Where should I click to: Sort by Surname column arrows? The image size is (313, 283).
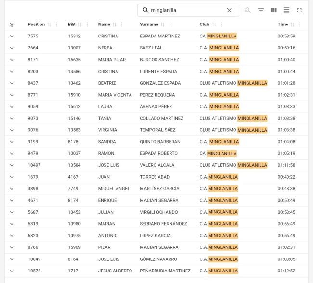tap(162, 25)
